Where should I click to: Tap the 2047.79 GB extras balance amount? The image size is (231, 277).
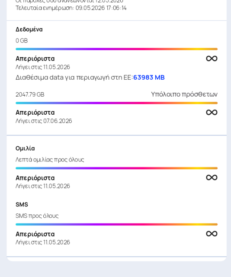(30, 94)
